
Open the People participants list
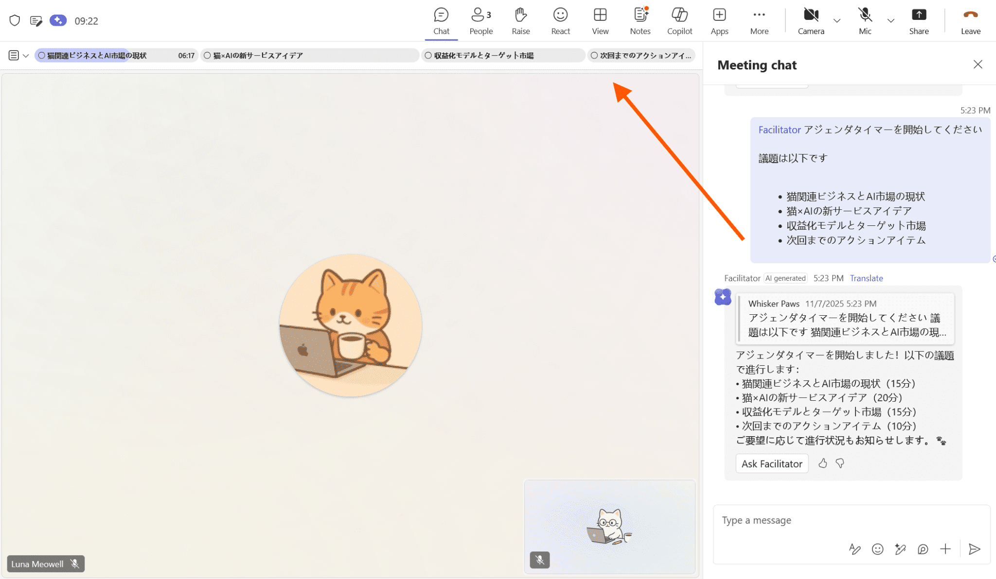pos(481,21)
